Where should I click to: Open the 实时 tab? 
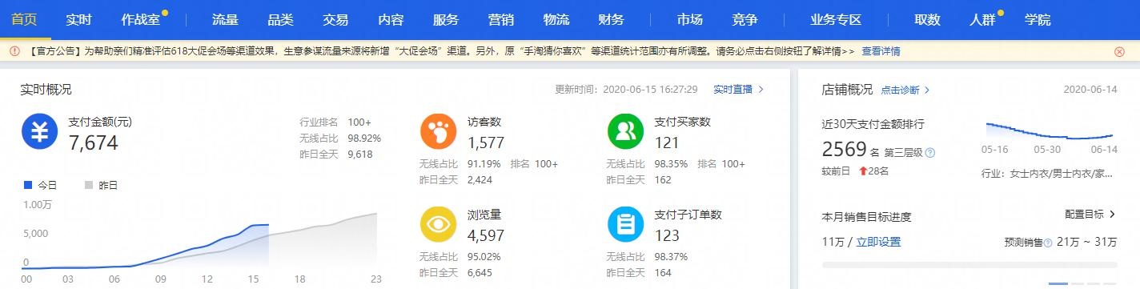(78, 20)
